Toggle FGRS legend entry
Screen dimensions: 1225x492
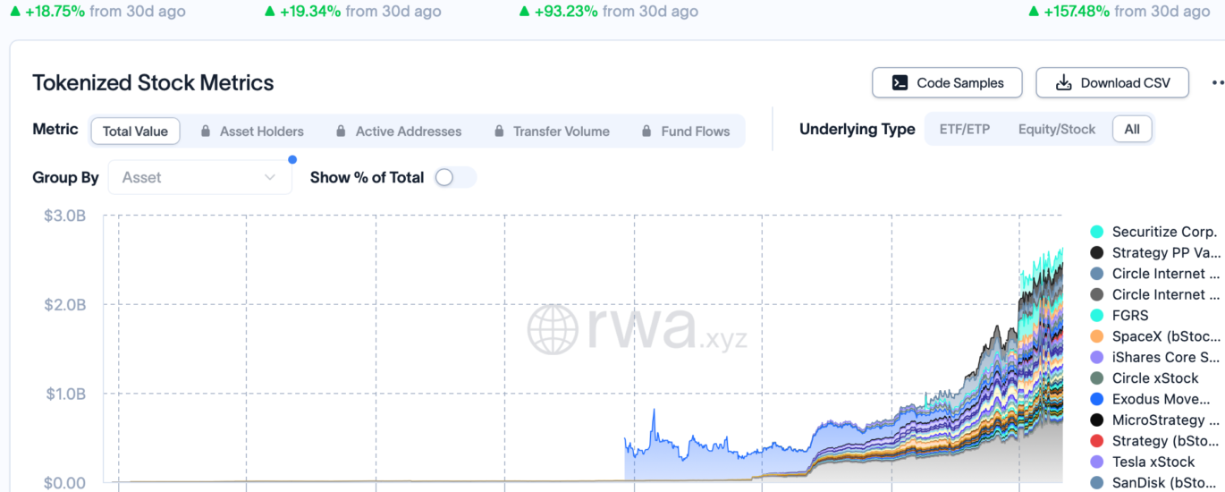[1119, 316]
